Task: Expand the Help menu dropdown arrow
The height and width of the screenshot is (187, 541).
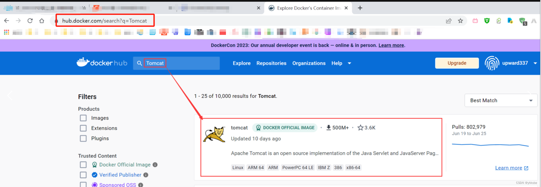Action: pyautogui.click(x=350, y=63)
